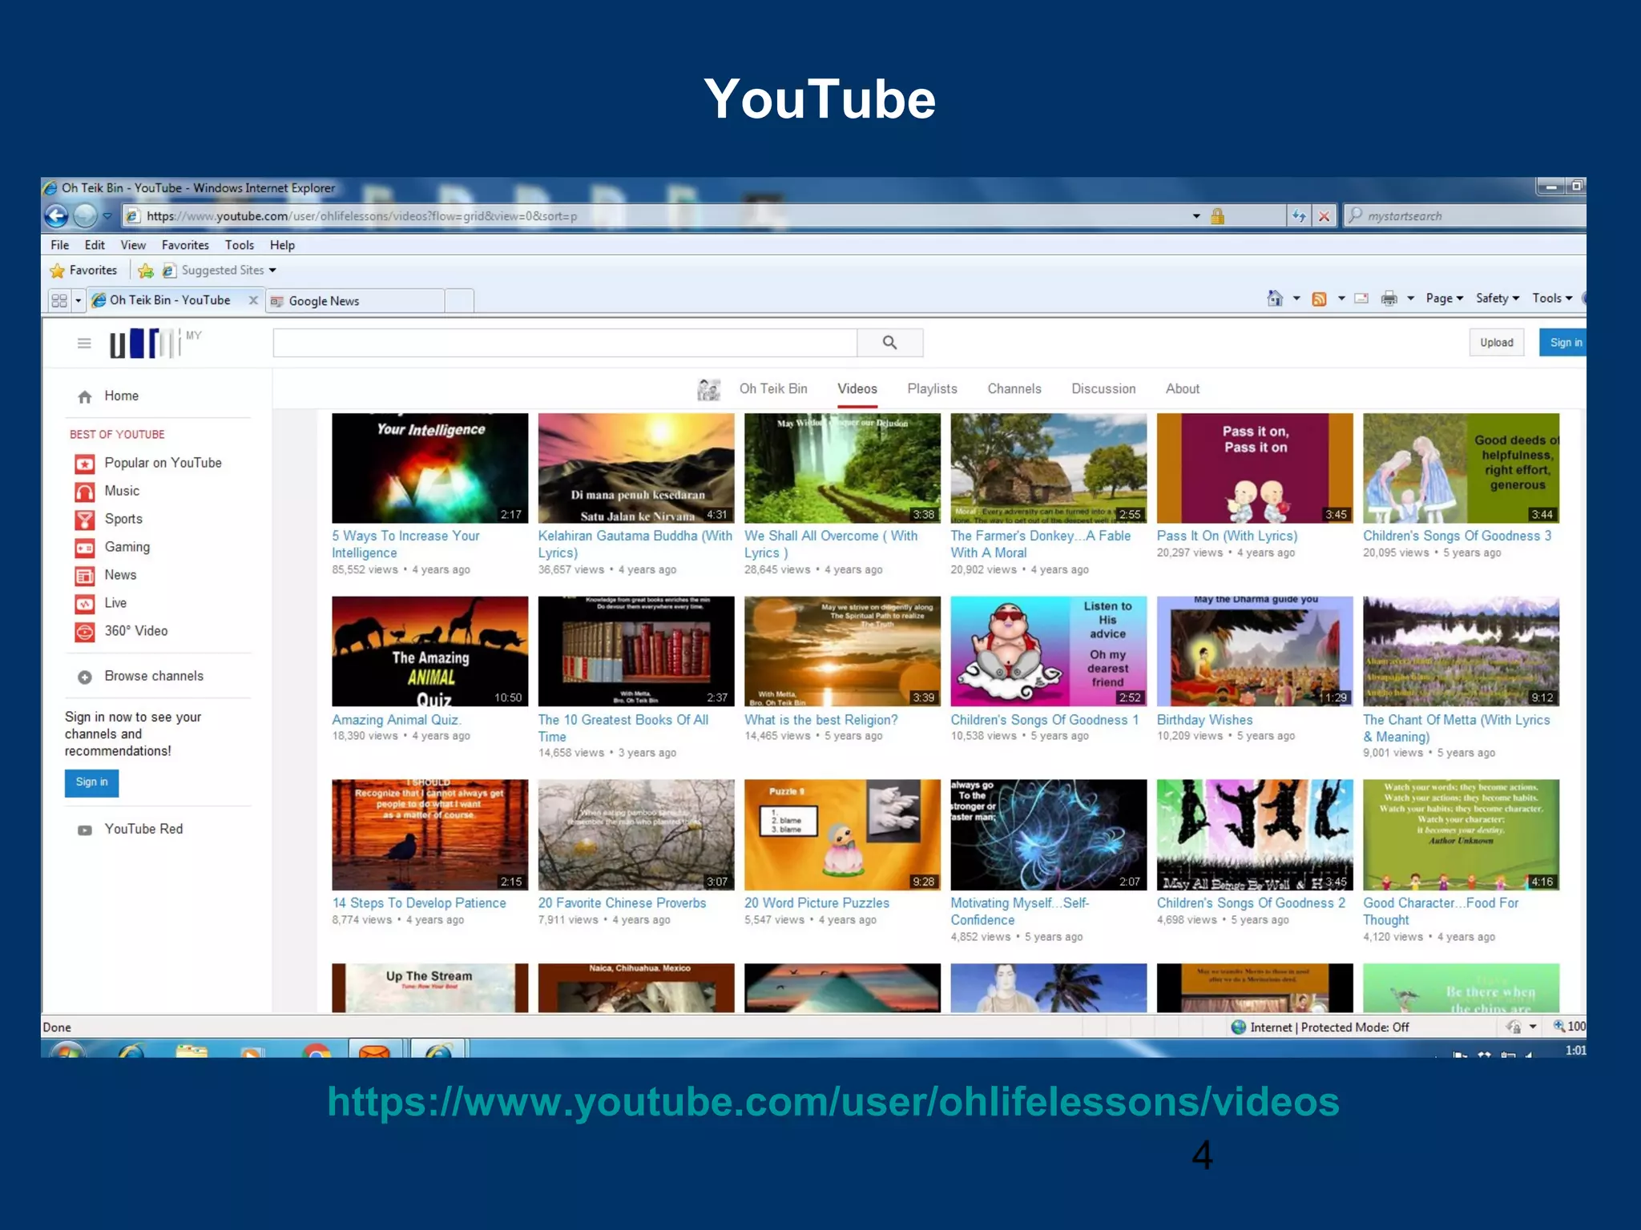Click the security padlock icon
Viewport: 1641px width, 1230px height.
click(x=1218, y=216)
